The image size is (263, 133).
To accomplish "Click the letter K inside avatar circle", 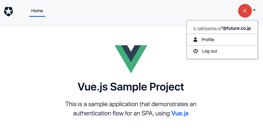I will tap(245, 11).
